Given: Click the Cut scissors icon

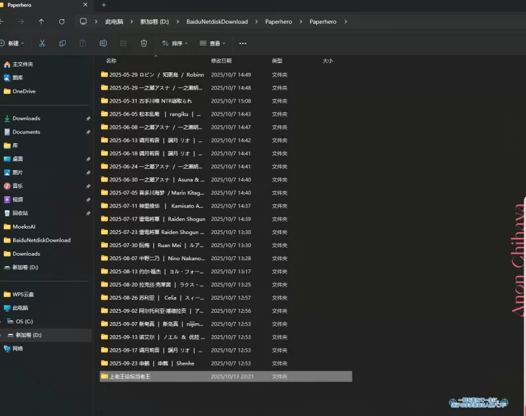Looking at the screenshot, I should [x=42, y=43].
